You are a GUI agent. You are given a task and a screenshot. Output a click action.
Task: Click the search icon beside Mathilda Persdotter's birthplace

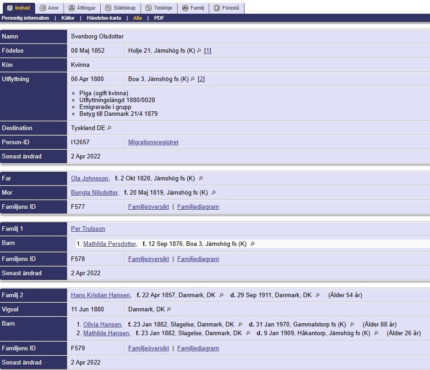tap(253, 244)
